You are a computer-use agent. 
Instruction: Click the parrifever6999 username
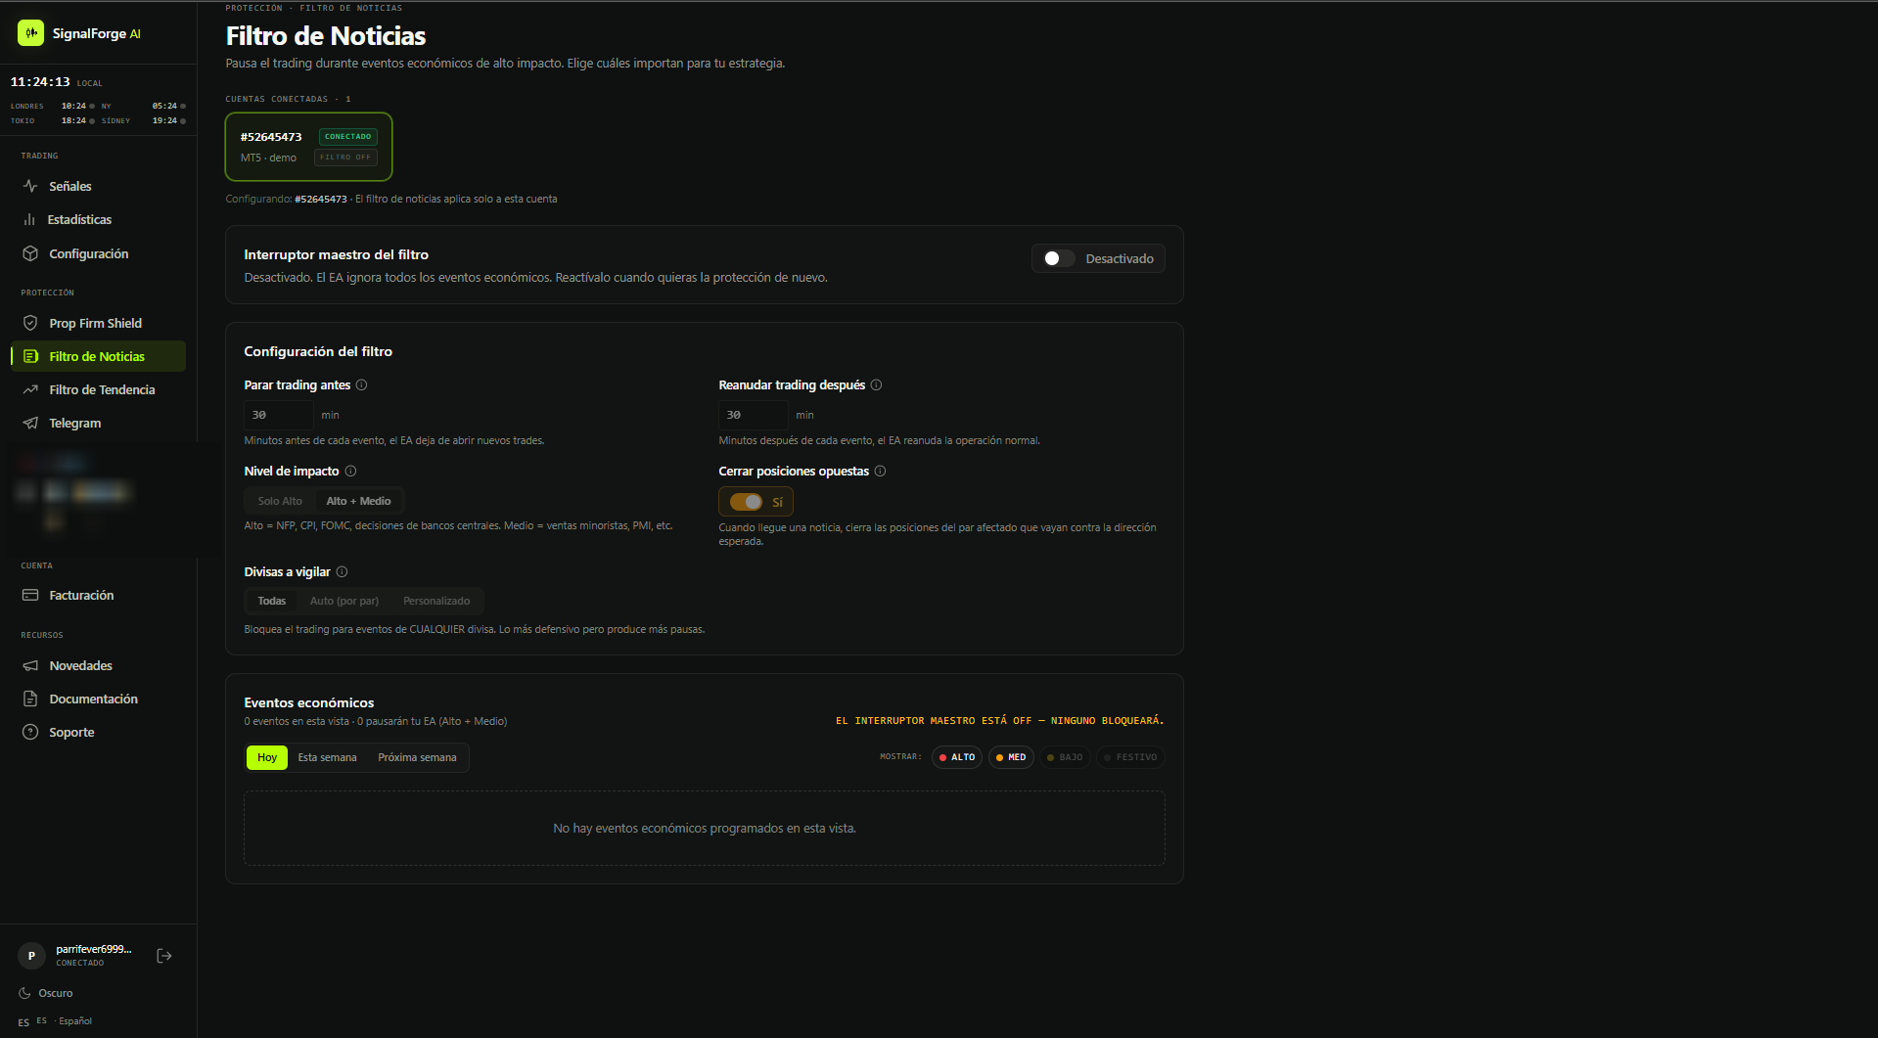coord(93,949)
